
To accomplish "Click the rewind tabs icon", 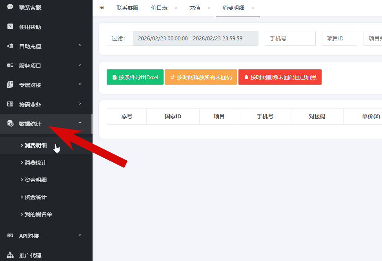I will [102, 8].
